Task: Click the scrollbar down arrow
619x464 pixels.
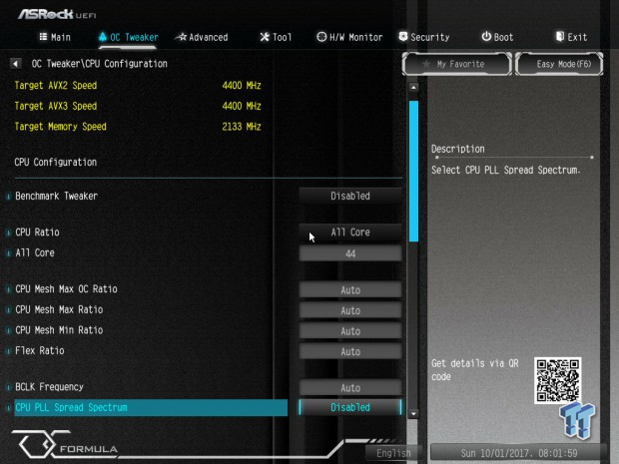Action: (x=413, y=413)
